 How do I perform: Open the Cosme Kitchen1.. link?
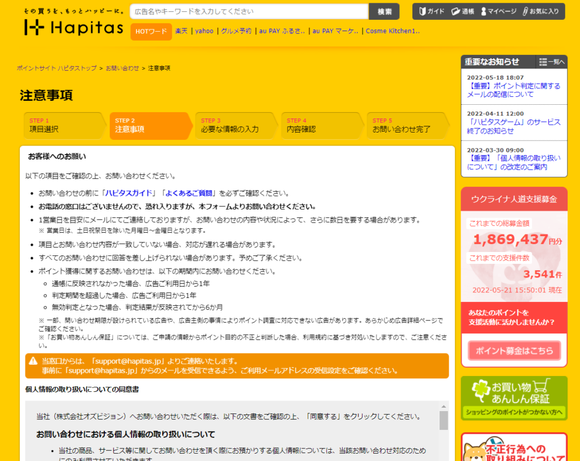(x=393, y=31)
